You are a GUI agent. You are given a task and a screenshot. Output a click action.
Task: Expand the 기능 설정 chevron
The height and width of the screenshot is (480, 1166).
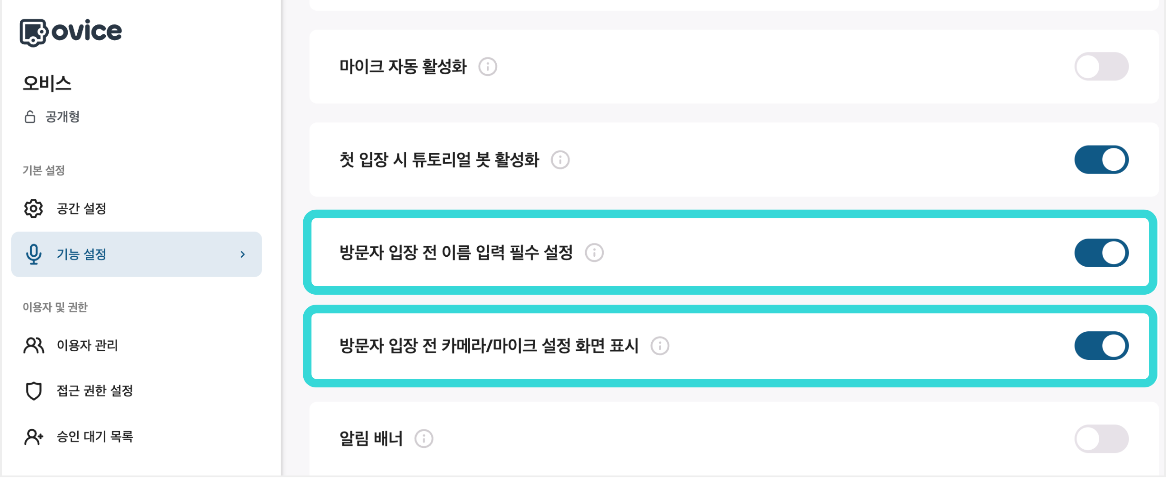244,254
